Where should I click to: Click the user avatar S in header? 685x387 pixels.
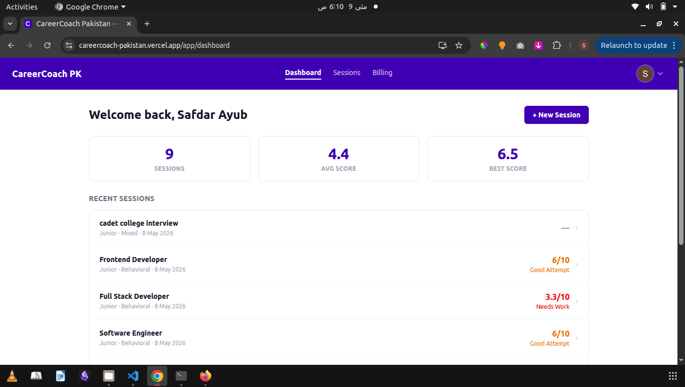(x=645, y=74)
